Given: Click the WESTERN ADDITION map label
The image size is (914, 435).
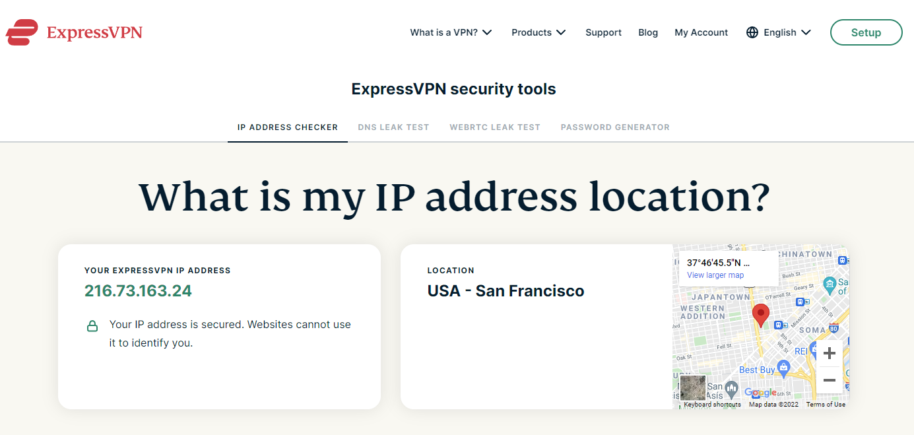Looking at the screenshot, I should point(703,312).
